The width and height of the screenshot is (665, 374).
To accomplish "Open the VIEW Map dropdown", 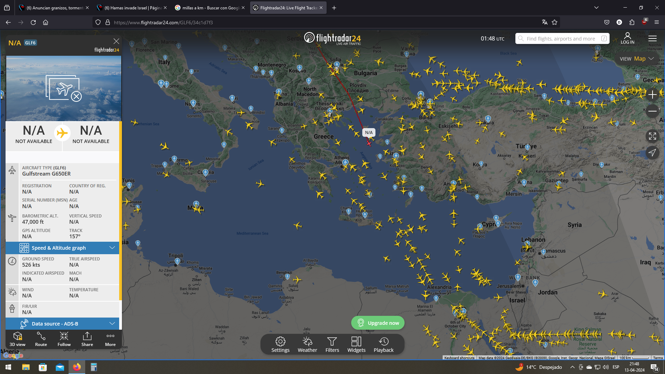I will pyautogui.click(x=637, y=59).
